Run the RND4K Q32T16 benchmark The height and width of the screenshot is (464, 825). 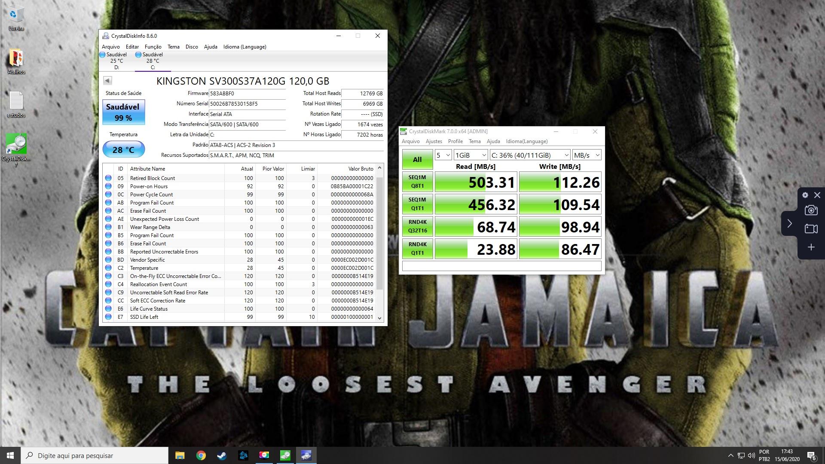[x=417, y=226]
